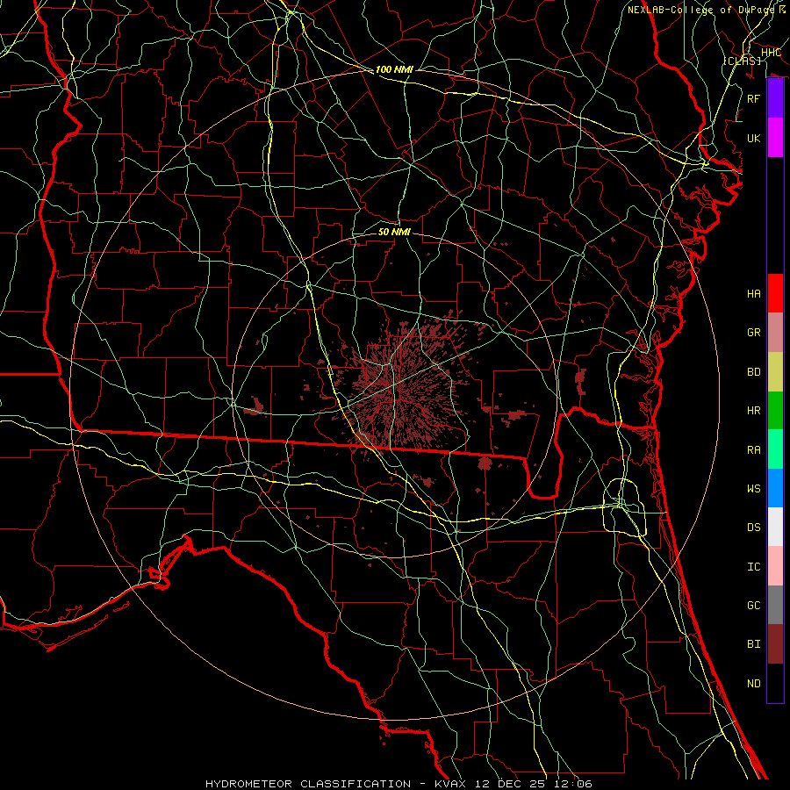Click the WS legend label
This screenshot has height=790, width=790.
coord(753,488)
